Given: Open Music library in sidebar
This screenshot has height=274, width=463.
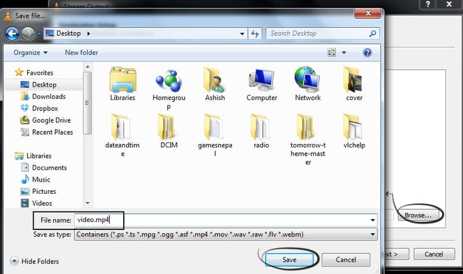Looking at the screenshot, I should coord(35,179).
